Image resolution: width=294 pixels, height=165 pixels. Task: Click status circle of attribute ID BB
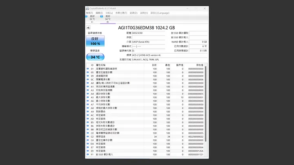(88, 129)
